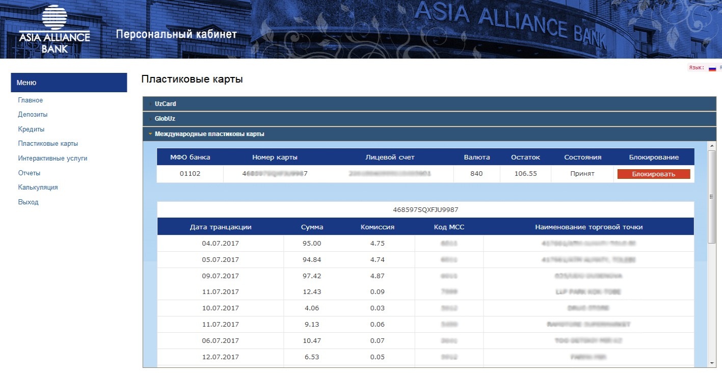Click transaction date 05.07.2017

point(221,260)
